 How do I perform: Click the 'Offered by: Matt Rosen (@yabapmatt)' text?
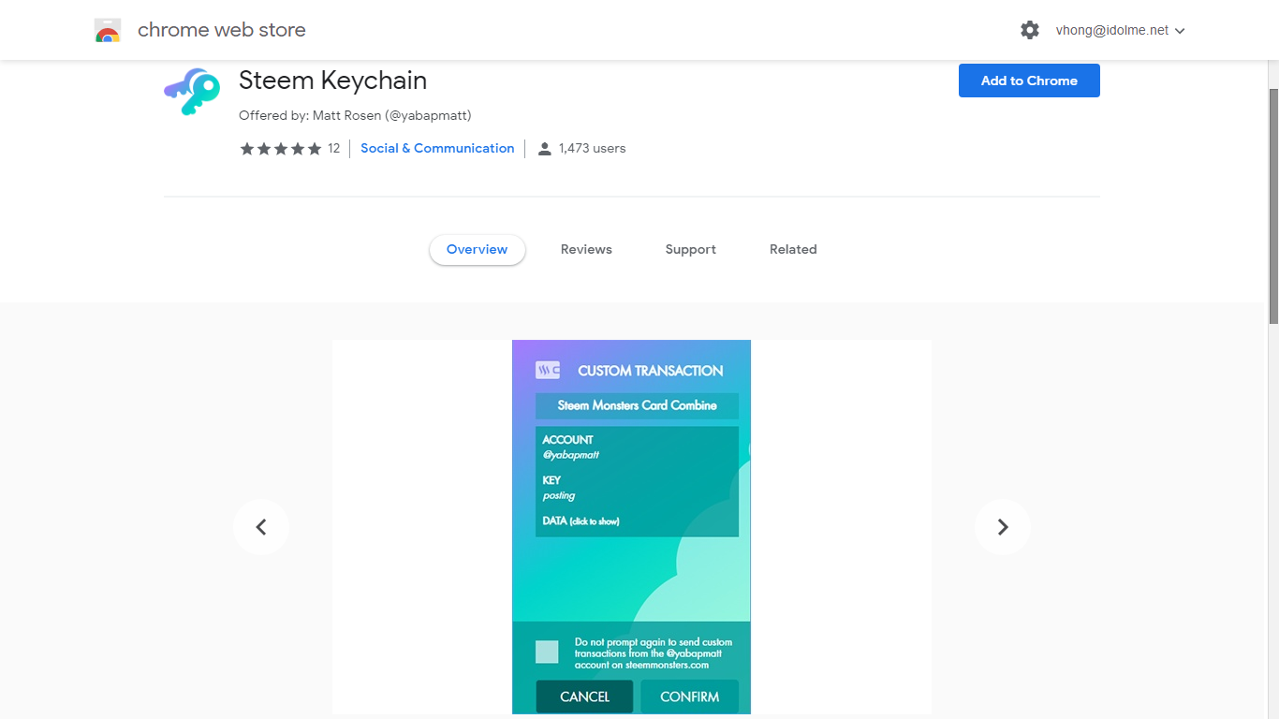click(x=355, y=116)
